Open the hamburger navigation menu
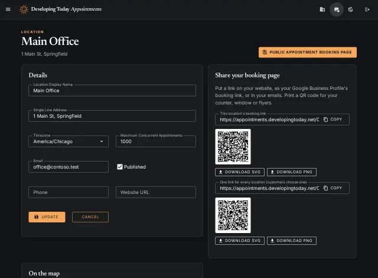The height and width of the screenshot is (278, 378). point(8,9)
